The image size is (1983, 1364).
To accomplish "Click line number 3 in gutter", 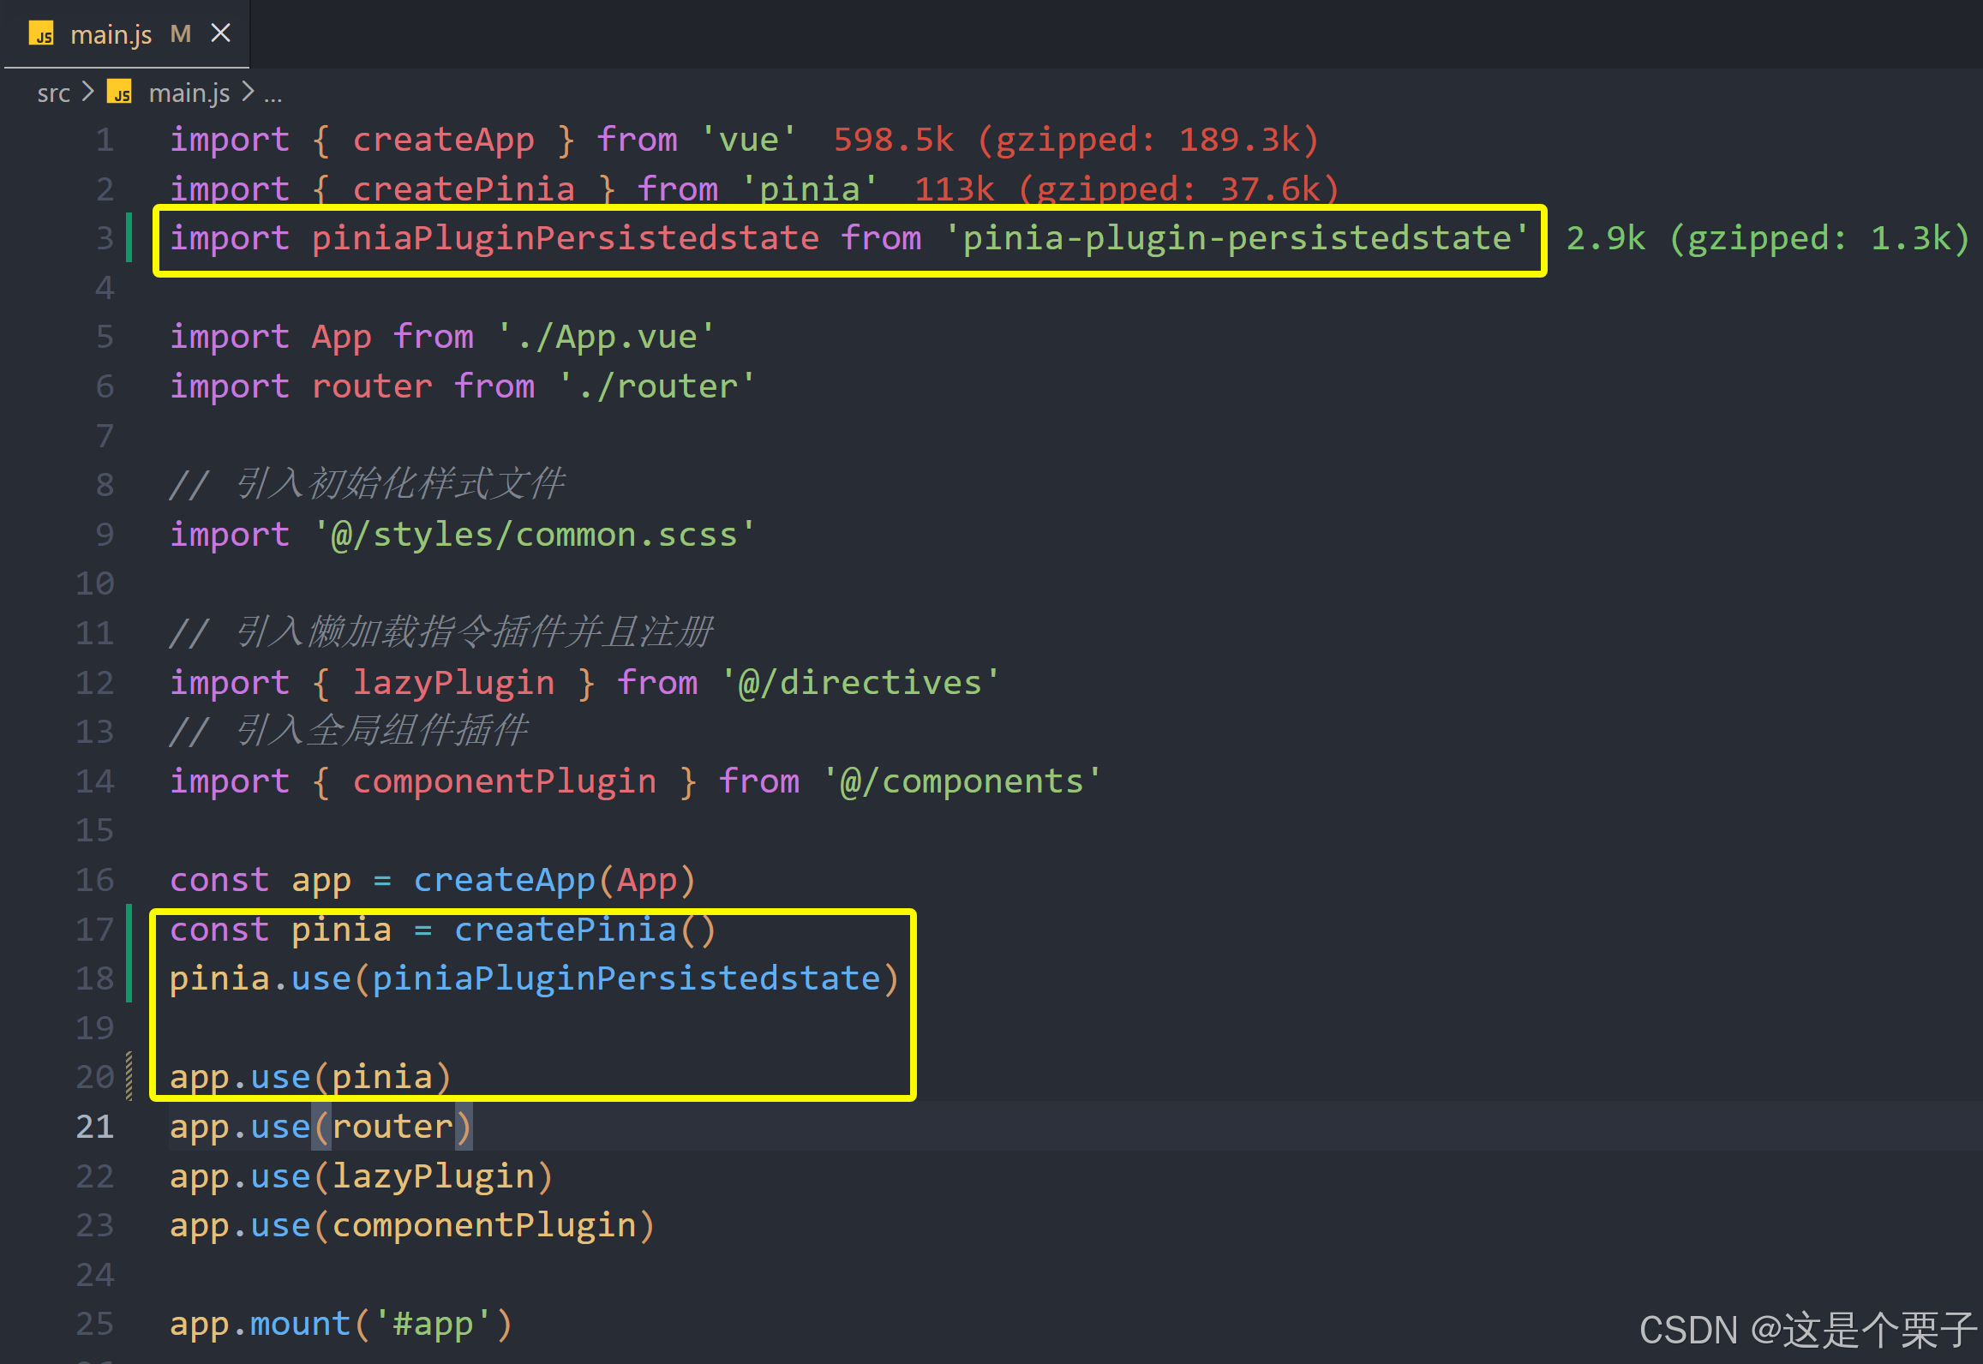I will click(105, 238).
